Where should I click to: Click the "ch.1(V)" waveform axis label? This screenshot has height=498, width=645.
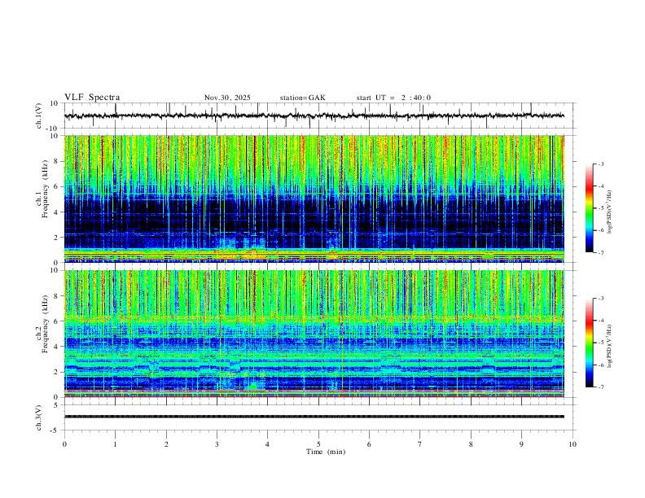[x=39, y=116]
